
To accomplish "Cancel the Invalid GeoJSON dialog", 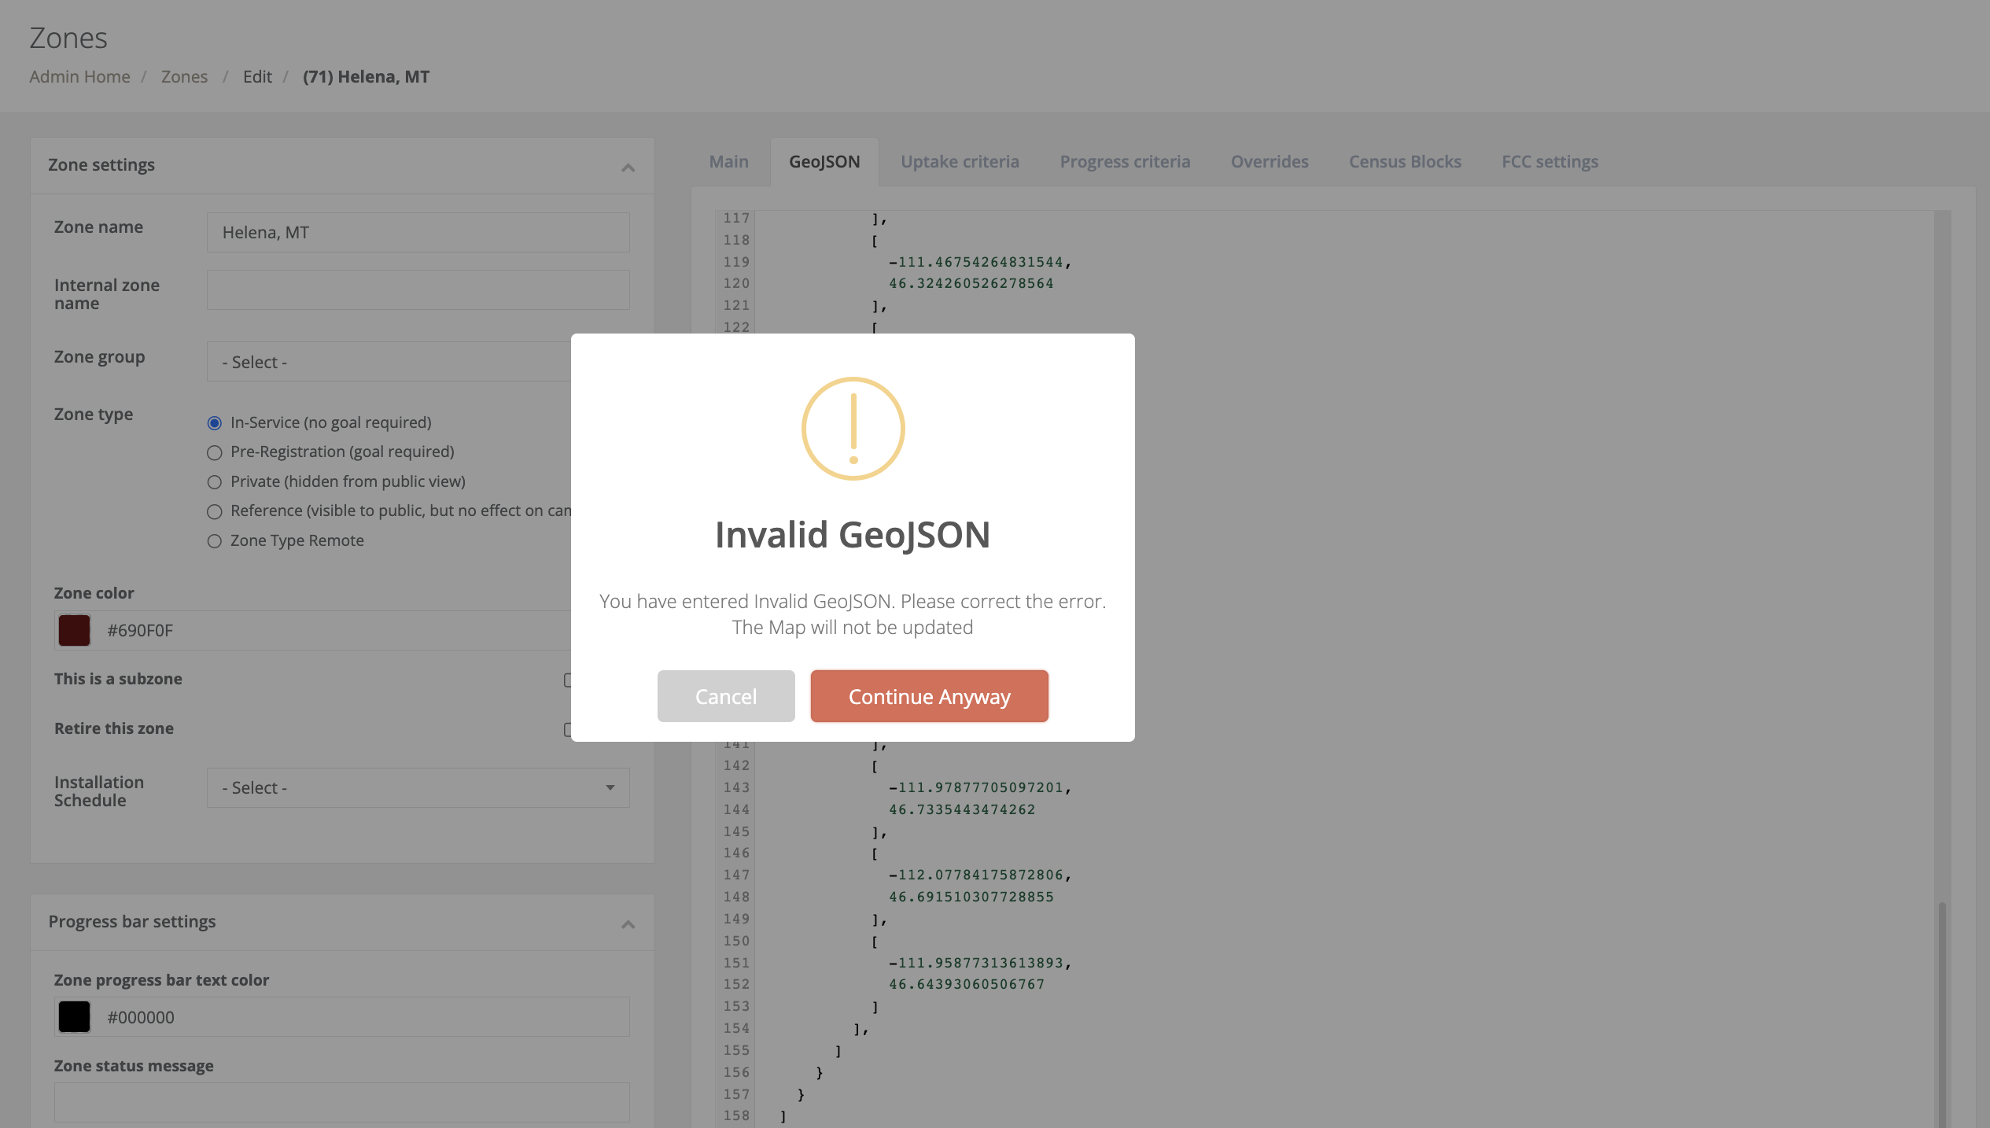I will pos(725,696).
